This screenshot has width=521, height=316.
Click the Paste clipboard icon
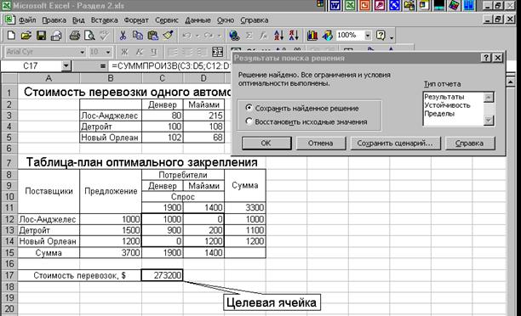point(152,36)
